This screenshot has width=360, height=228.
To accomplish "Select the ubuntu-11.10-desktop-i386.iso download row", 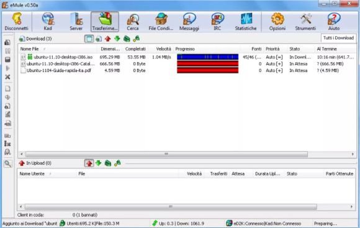I will point(187,57).
